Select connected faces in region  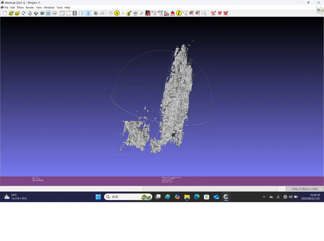(x=197, y=13)
